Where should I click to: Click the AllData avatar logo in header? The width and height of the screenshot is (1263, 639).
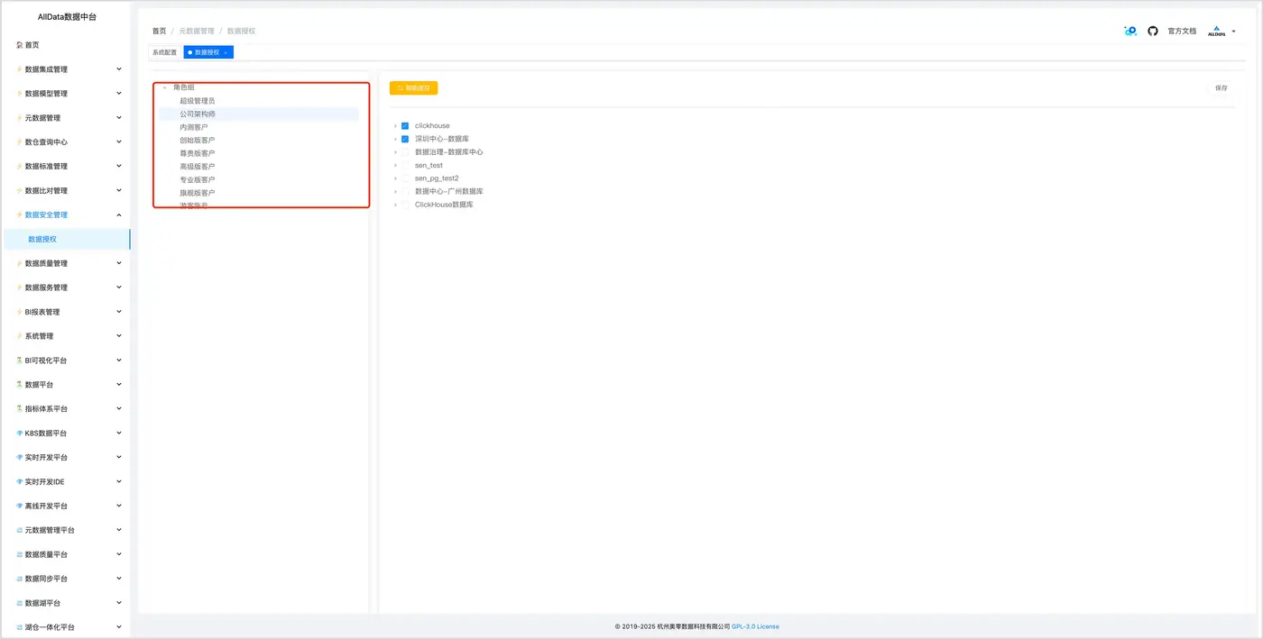point(1216,32)
